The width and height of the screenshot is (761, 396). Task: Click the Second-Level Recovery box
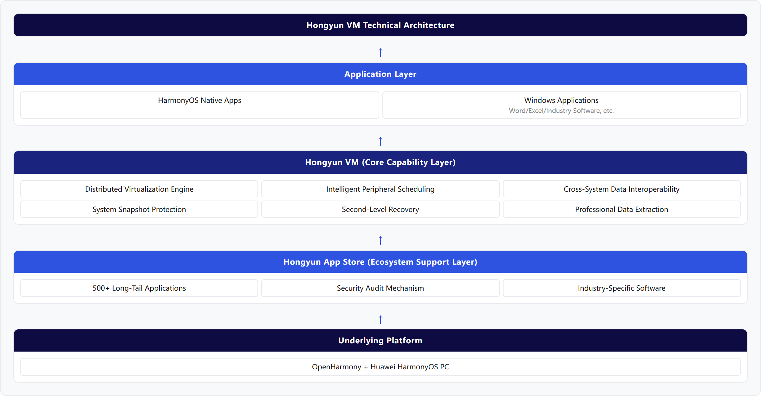[380, 209]
